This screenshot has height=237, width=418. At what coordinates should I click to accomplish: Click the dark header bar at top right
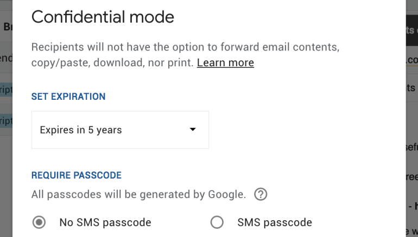411,31
